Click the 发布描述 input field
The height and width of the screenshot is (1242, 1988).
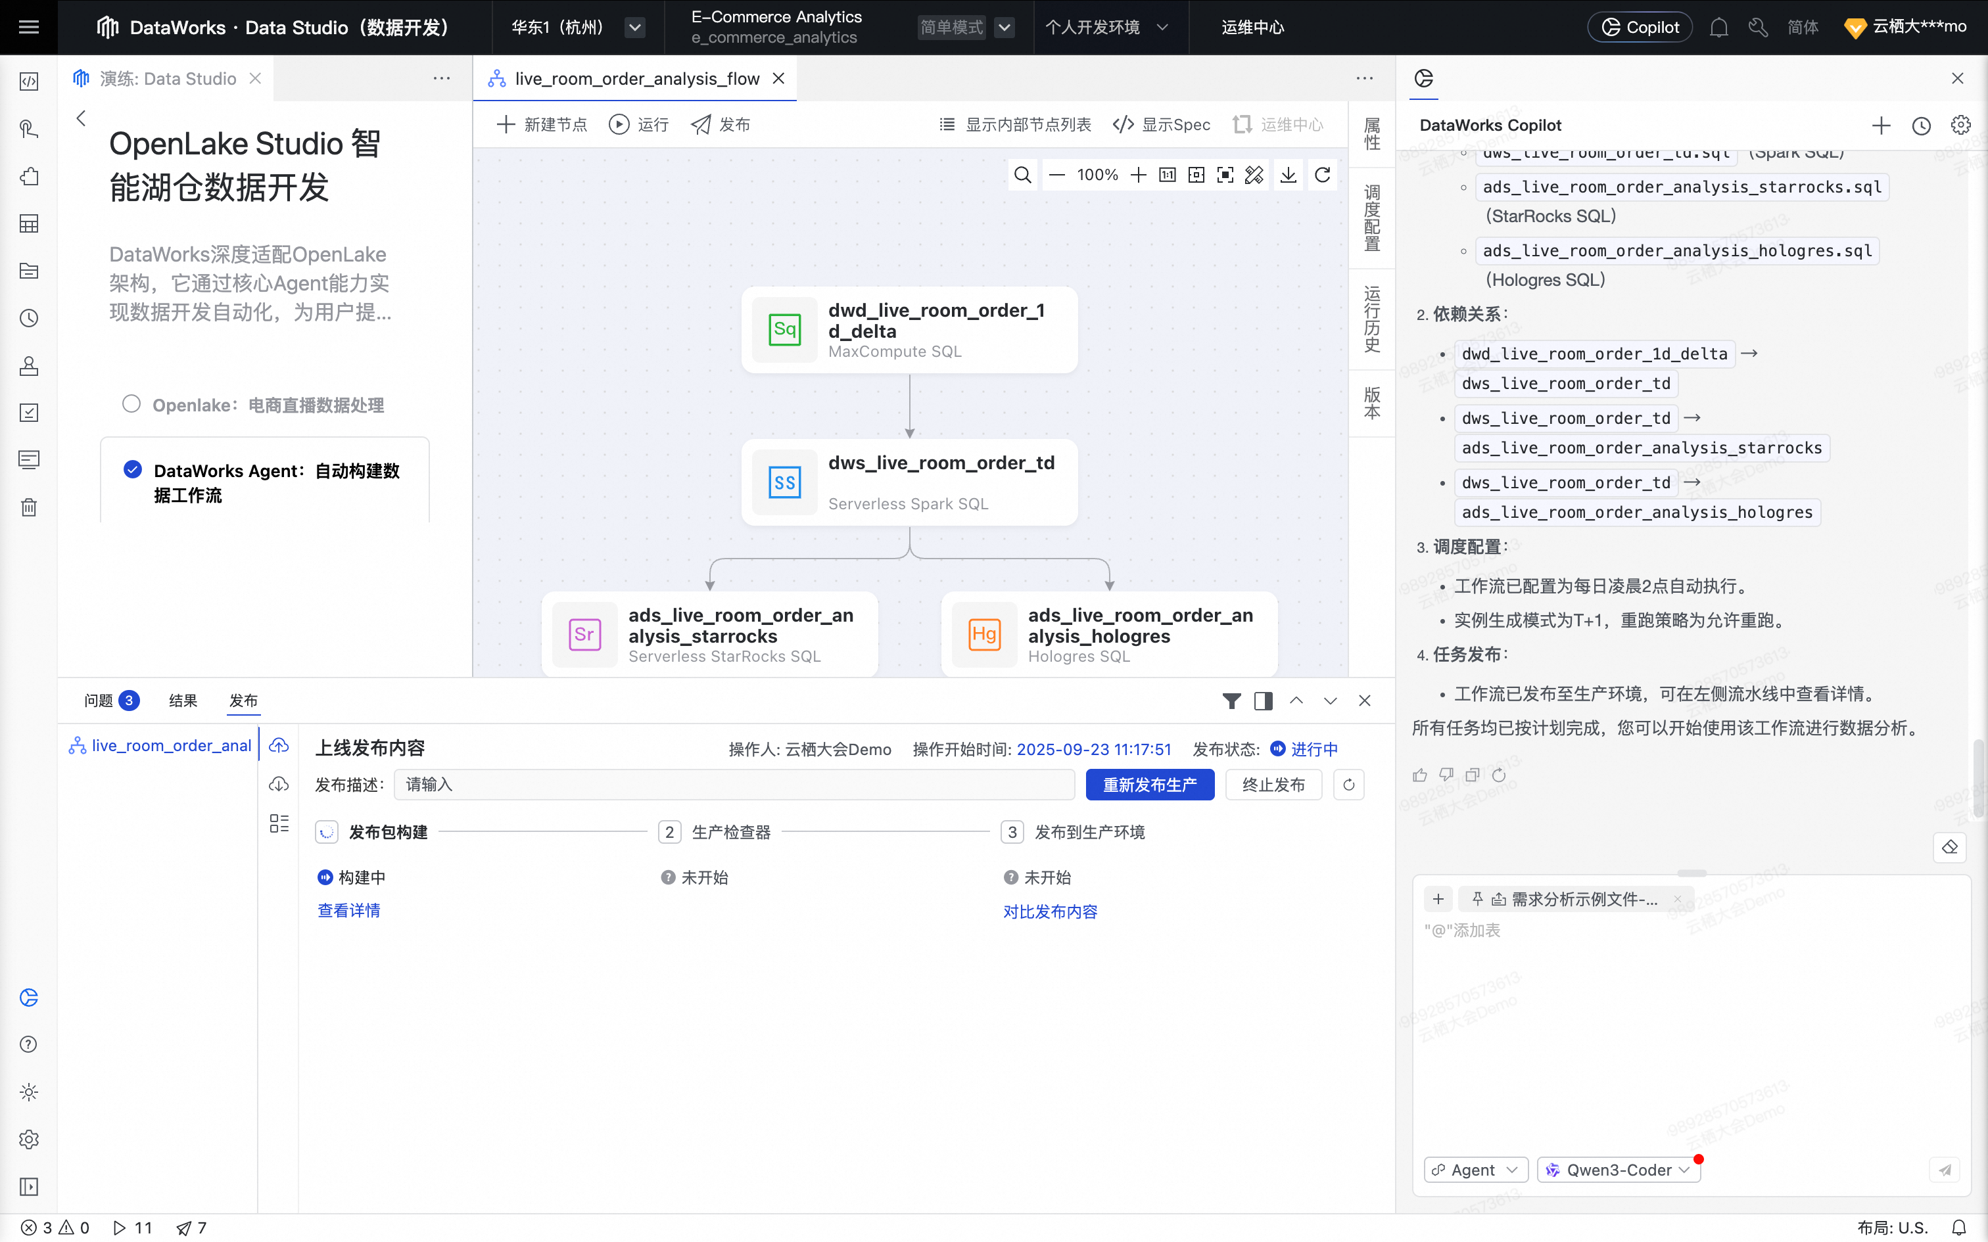[x=734, y=785]
